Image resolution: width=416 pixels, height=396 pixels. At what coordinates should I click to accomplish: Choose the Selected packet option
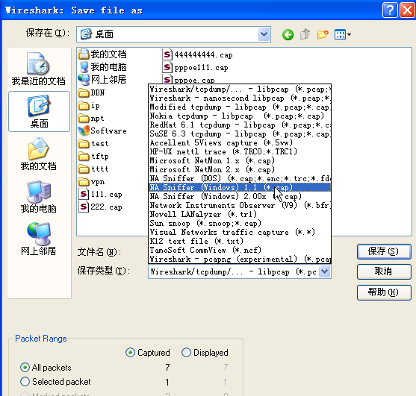tap(25, 382)
